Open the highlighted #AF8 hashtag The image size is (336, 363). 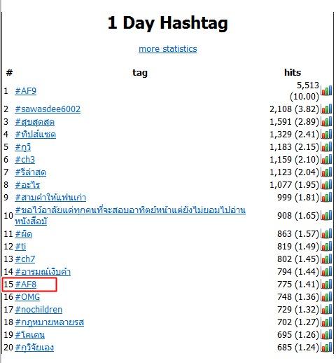26,284
